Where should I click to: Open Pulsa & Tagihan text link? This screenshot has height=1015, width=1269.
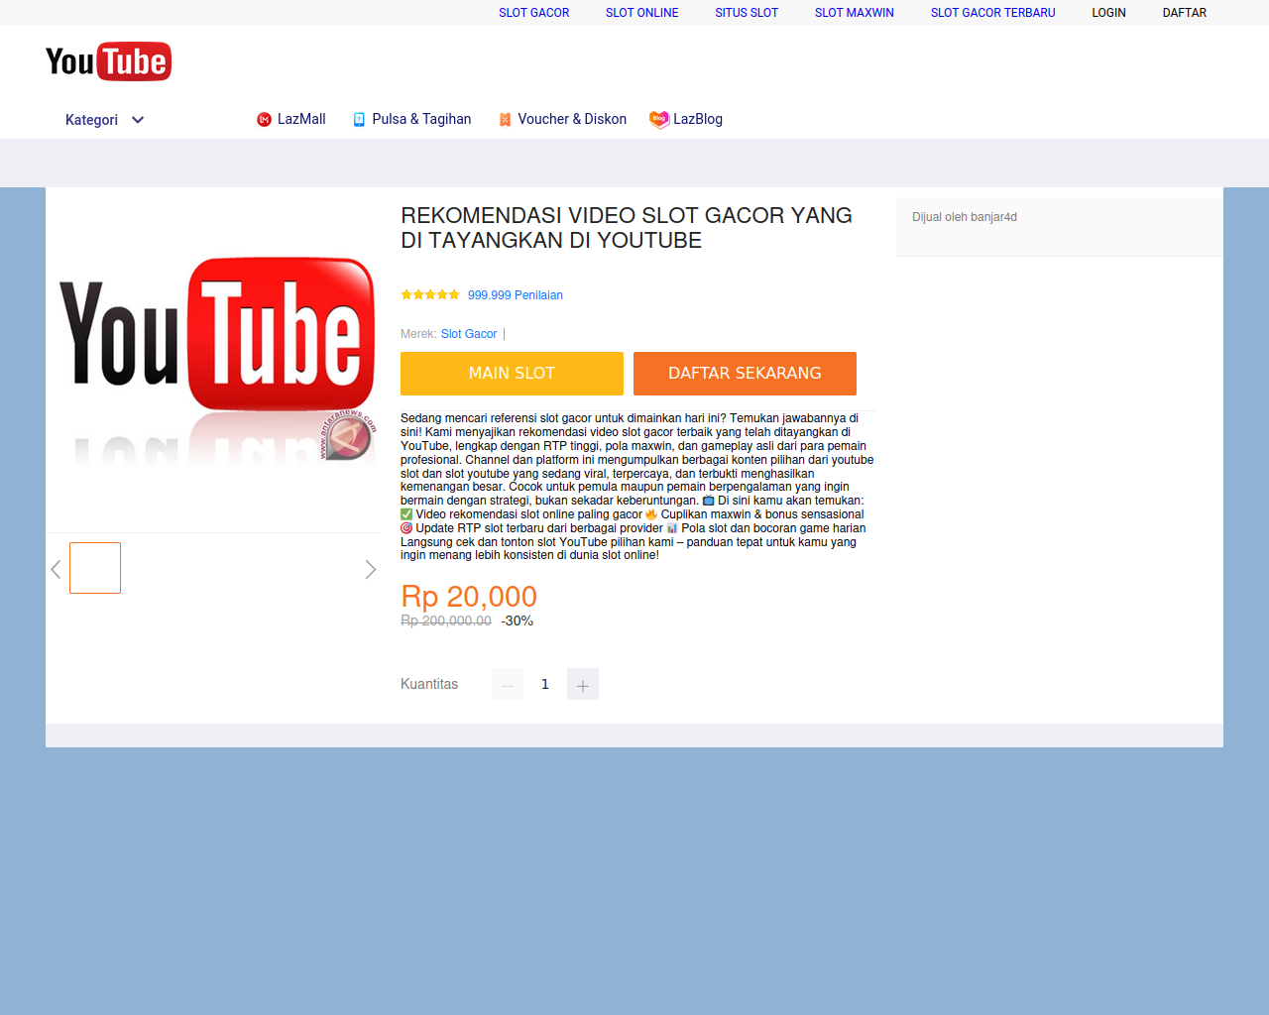(x=421, y=119)
